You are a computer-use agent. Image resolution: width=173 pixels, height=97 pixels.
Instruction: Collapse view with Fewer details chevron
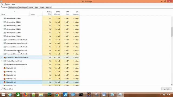point(2,89)
